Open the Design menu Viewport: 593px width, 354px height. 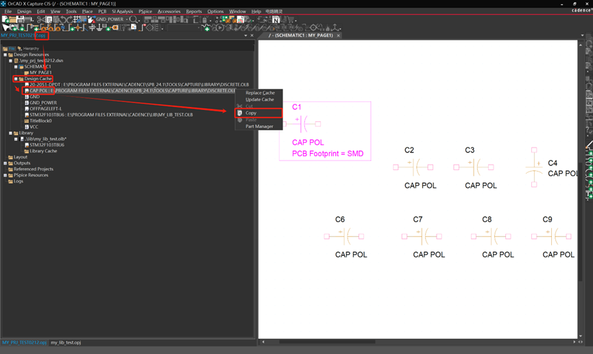click(24, 12)
